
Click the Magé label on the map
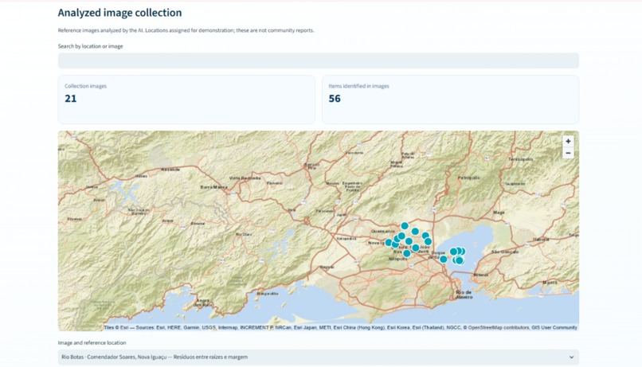(499, 213)
